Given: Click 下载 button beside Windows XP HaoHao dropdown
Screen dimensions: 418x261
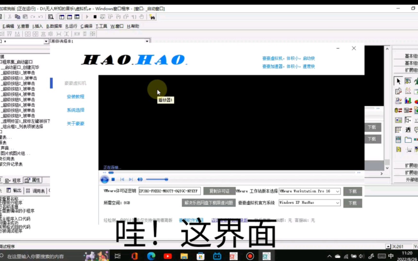Looking at the screenshot, I should (x=353, y=203).
